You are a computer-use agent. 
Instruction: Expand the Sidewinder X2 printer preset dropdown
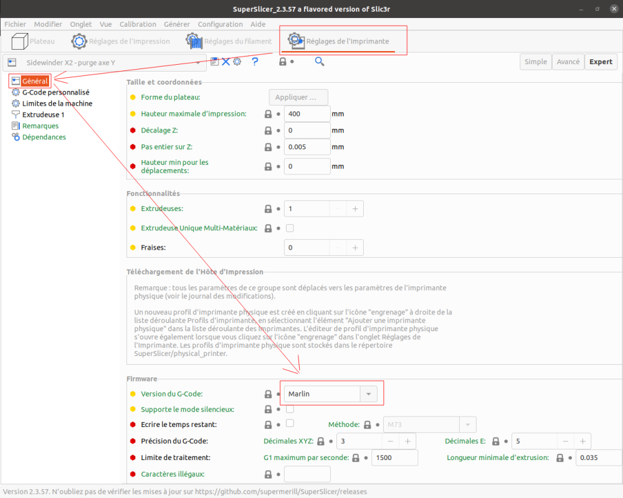tap(105, 63)
